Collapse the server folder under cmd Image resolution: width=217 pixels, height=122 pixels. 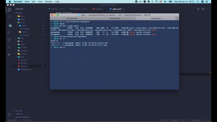(x=24, y=32)
